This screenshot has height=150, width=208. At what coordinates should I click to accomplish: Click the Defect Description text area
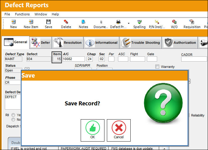click(13, 102)
